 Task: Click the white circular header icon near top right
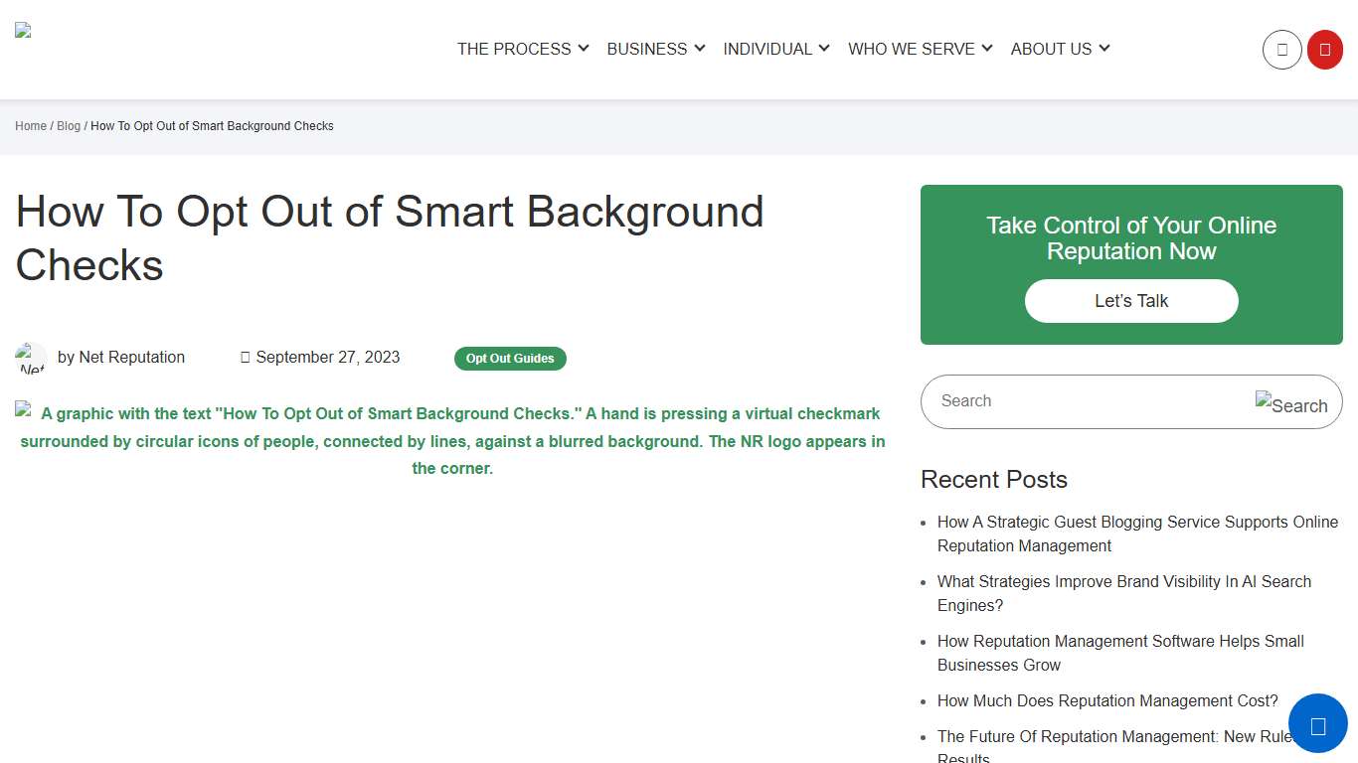(x=1281, y=49)
